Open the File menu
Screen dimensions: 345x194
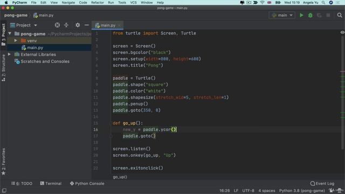click(33, 2)
